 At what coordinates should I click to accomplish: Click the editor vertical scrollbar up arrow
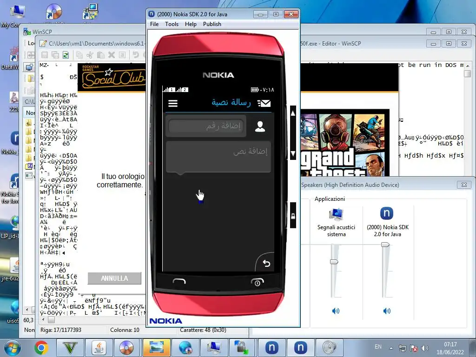click(468, 66)
